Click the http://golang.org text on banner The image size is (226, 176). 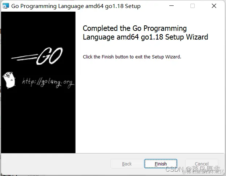point(48,82)
